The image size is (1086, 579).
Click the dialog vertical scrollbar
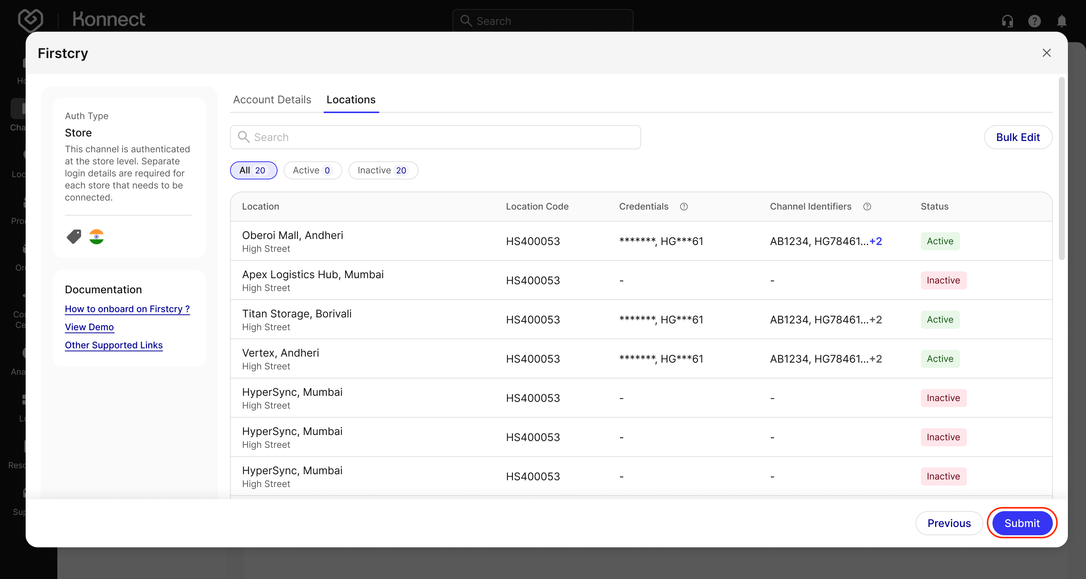(x=1061, y=168)
